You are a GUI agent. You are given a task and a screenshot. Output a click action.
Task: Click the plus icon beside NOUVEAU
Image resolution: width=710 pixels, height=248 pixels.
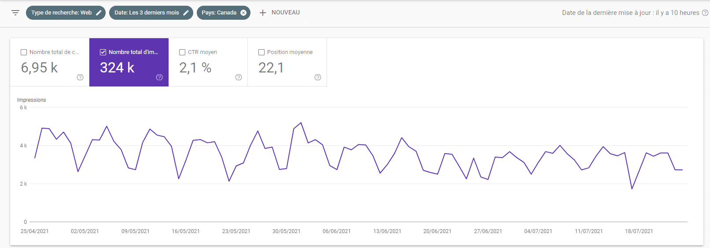pos(263,13)
